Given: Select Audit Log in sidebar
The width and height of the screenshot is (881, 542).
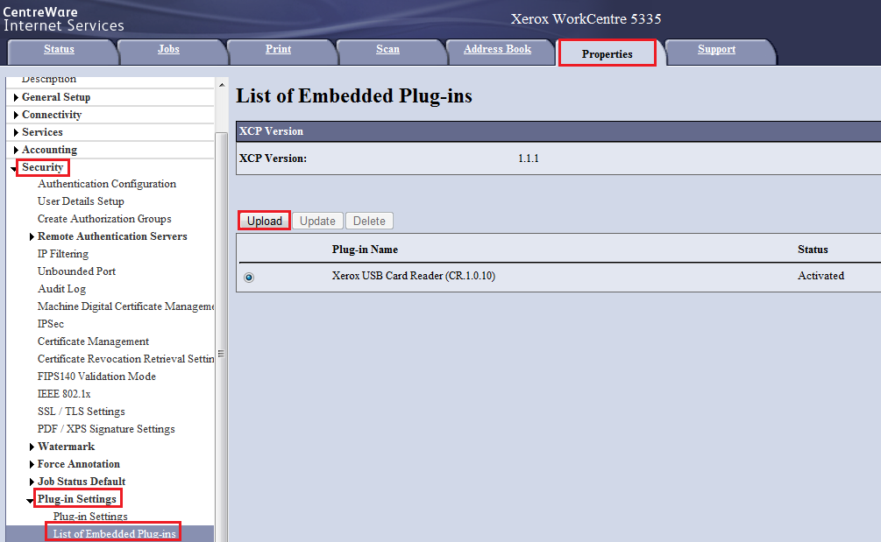Looking at the screenshot, I should (61, 289).
